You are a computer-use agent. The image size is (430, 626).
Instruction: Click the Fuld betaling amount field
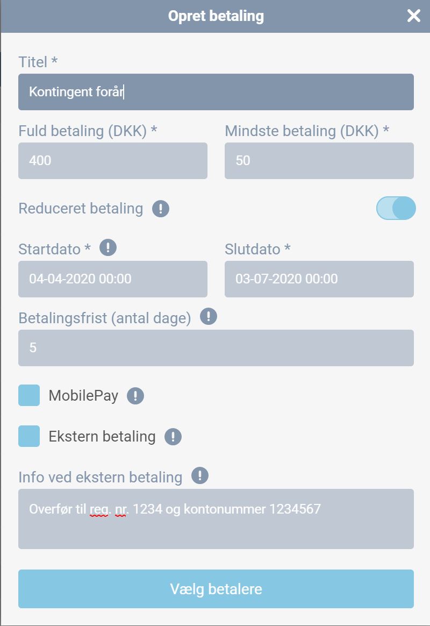[113, 161]
